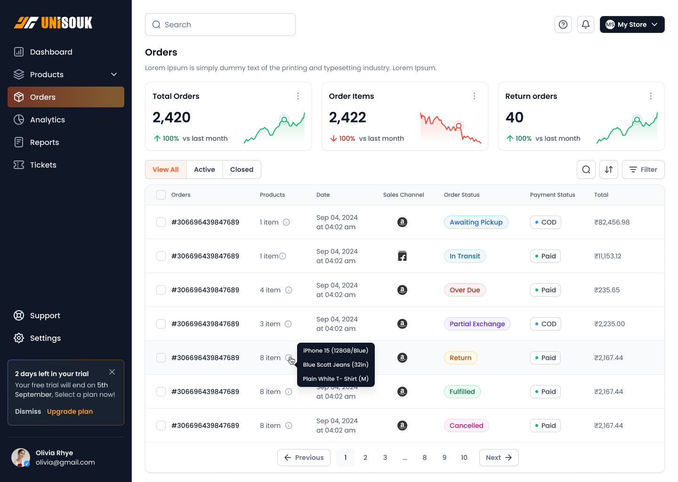
Task: Go to the Next page
Action: pos(499,458)
